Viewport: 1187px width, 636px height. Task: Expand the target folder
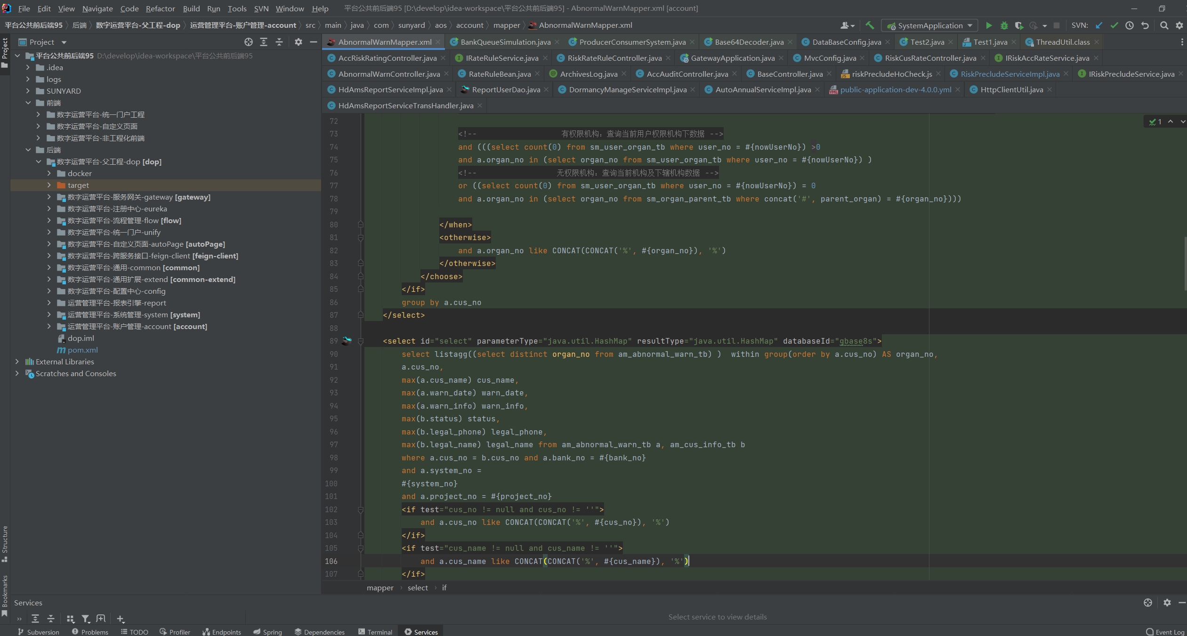coord(49,185)
